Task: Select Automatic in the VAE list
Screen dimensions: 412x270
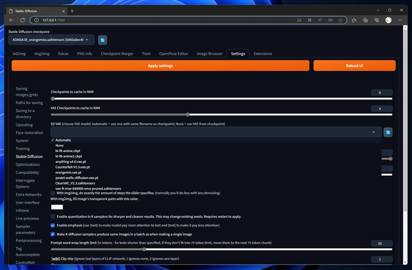Action: 216,140
